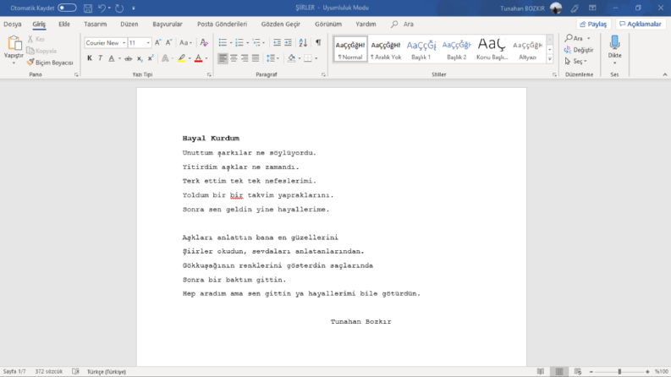Open the Gözden Geçir tab
The width and height of the screenshot is (671, 377).
pos(281,24)
